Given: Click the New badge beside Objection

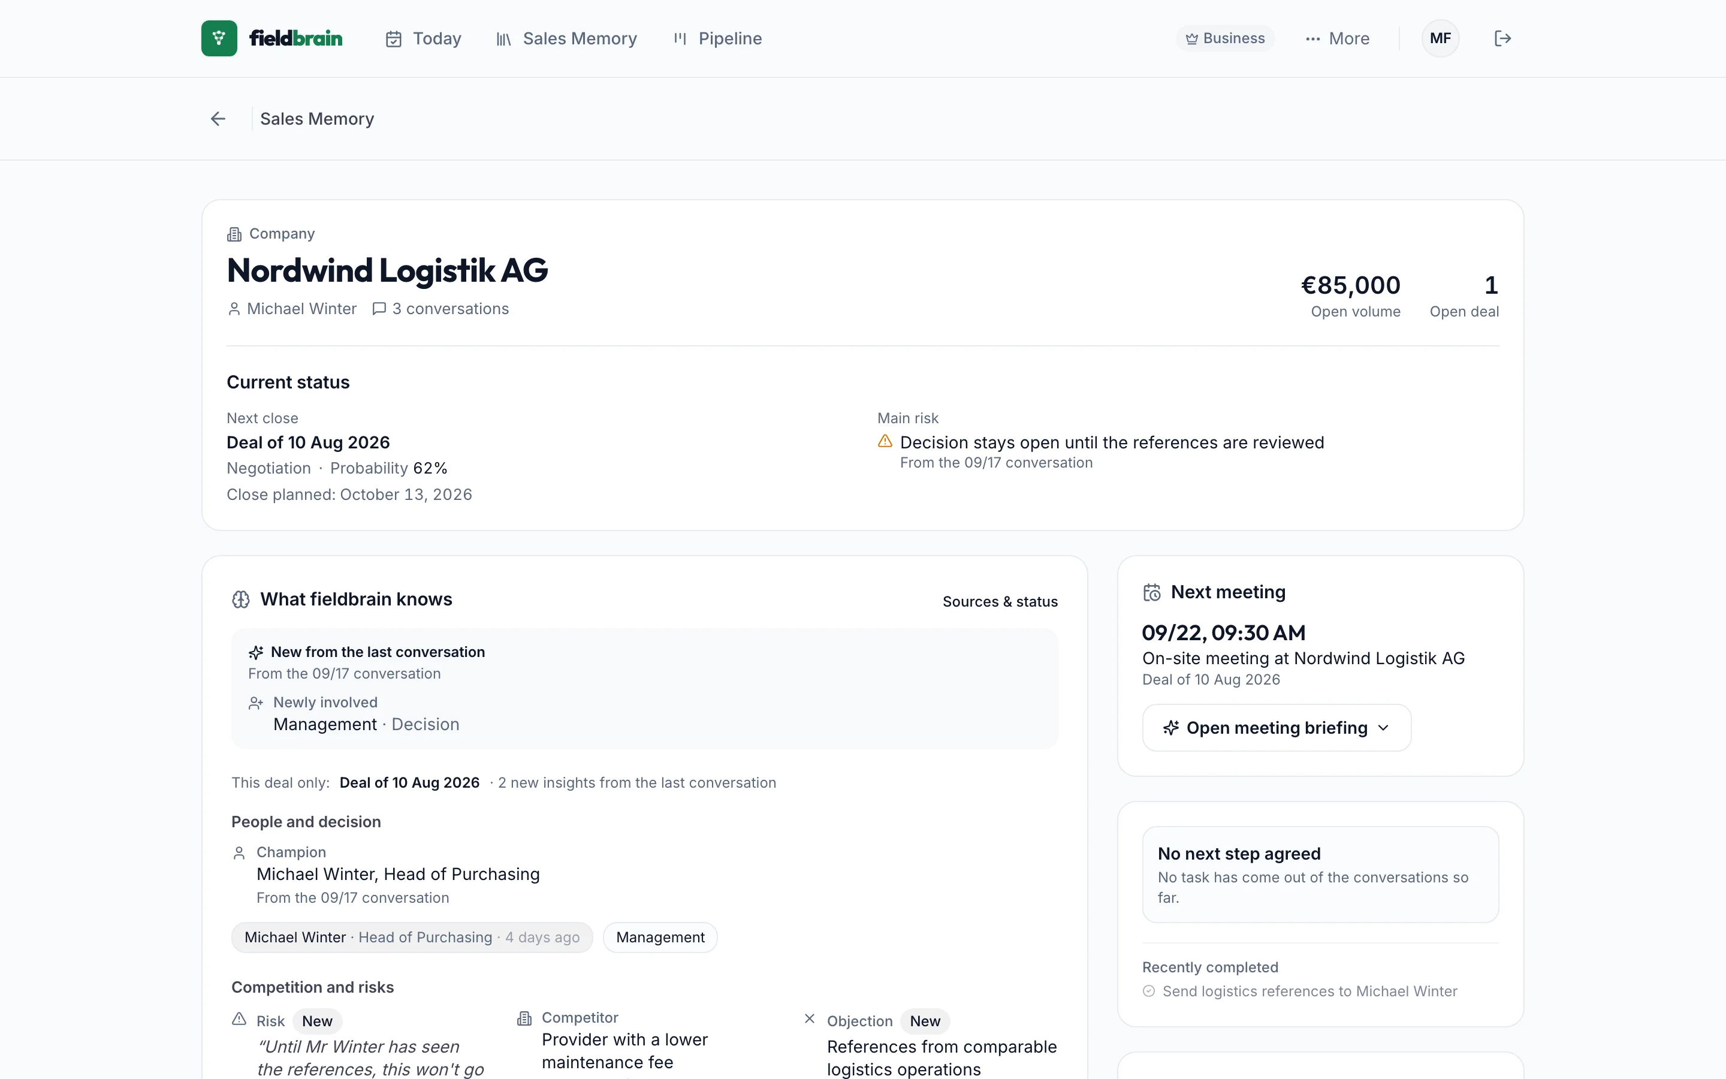Looking at the screenshot, I should pos(925,1021).
